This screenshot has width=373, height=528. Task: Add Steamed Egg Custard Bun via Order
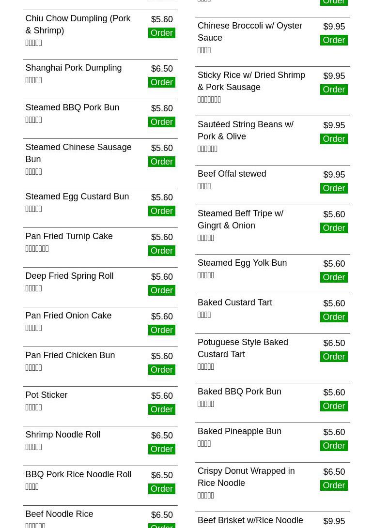(161, 211)
